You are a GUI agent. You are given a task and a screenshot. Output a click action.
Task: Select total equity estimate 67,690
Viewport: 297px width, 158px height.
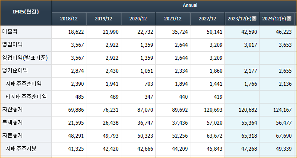pyautogui.click(x=284, y=135)
